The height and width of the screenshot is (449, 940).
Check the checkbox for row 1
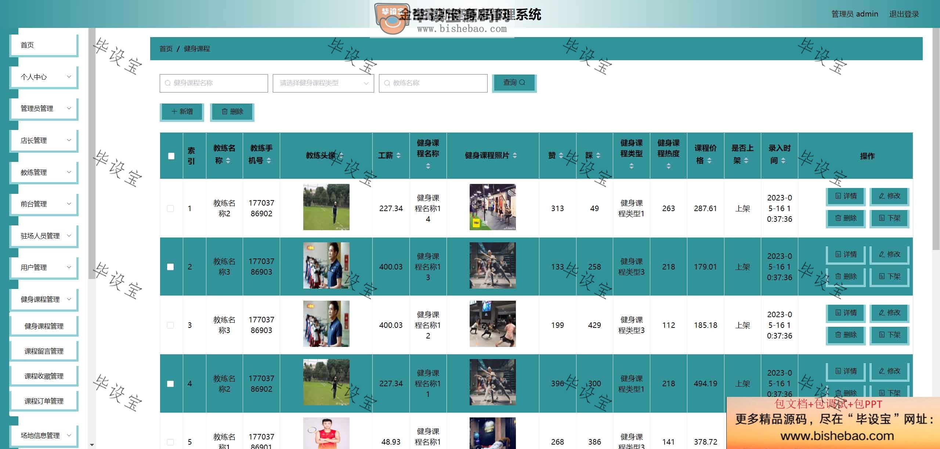tap(170, 209)
